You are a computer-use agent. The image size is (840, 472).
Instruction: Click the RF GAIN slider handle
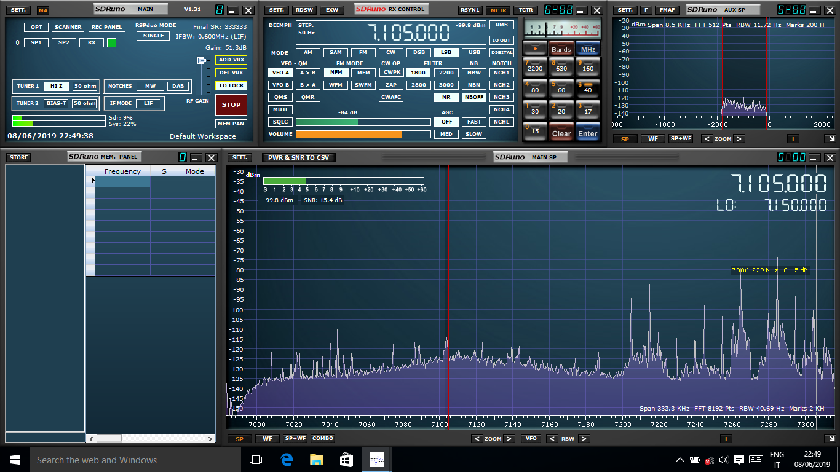pyautogui.click(x=202, y=60)
